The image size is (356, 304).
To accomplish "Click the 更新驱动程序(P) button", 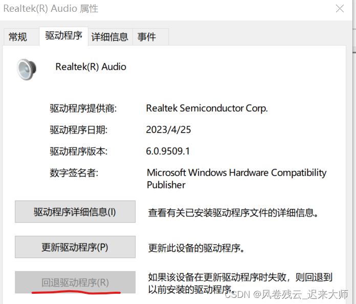I will point(75,247).
